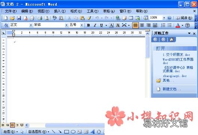198x135 pixels.
Task: Click 其他 to browse more files
Action: pos(168,80)
